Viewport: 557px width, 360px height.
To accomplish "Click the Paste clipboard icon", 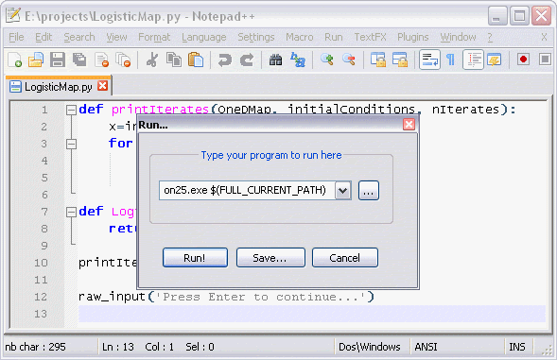I will [196, 60].
